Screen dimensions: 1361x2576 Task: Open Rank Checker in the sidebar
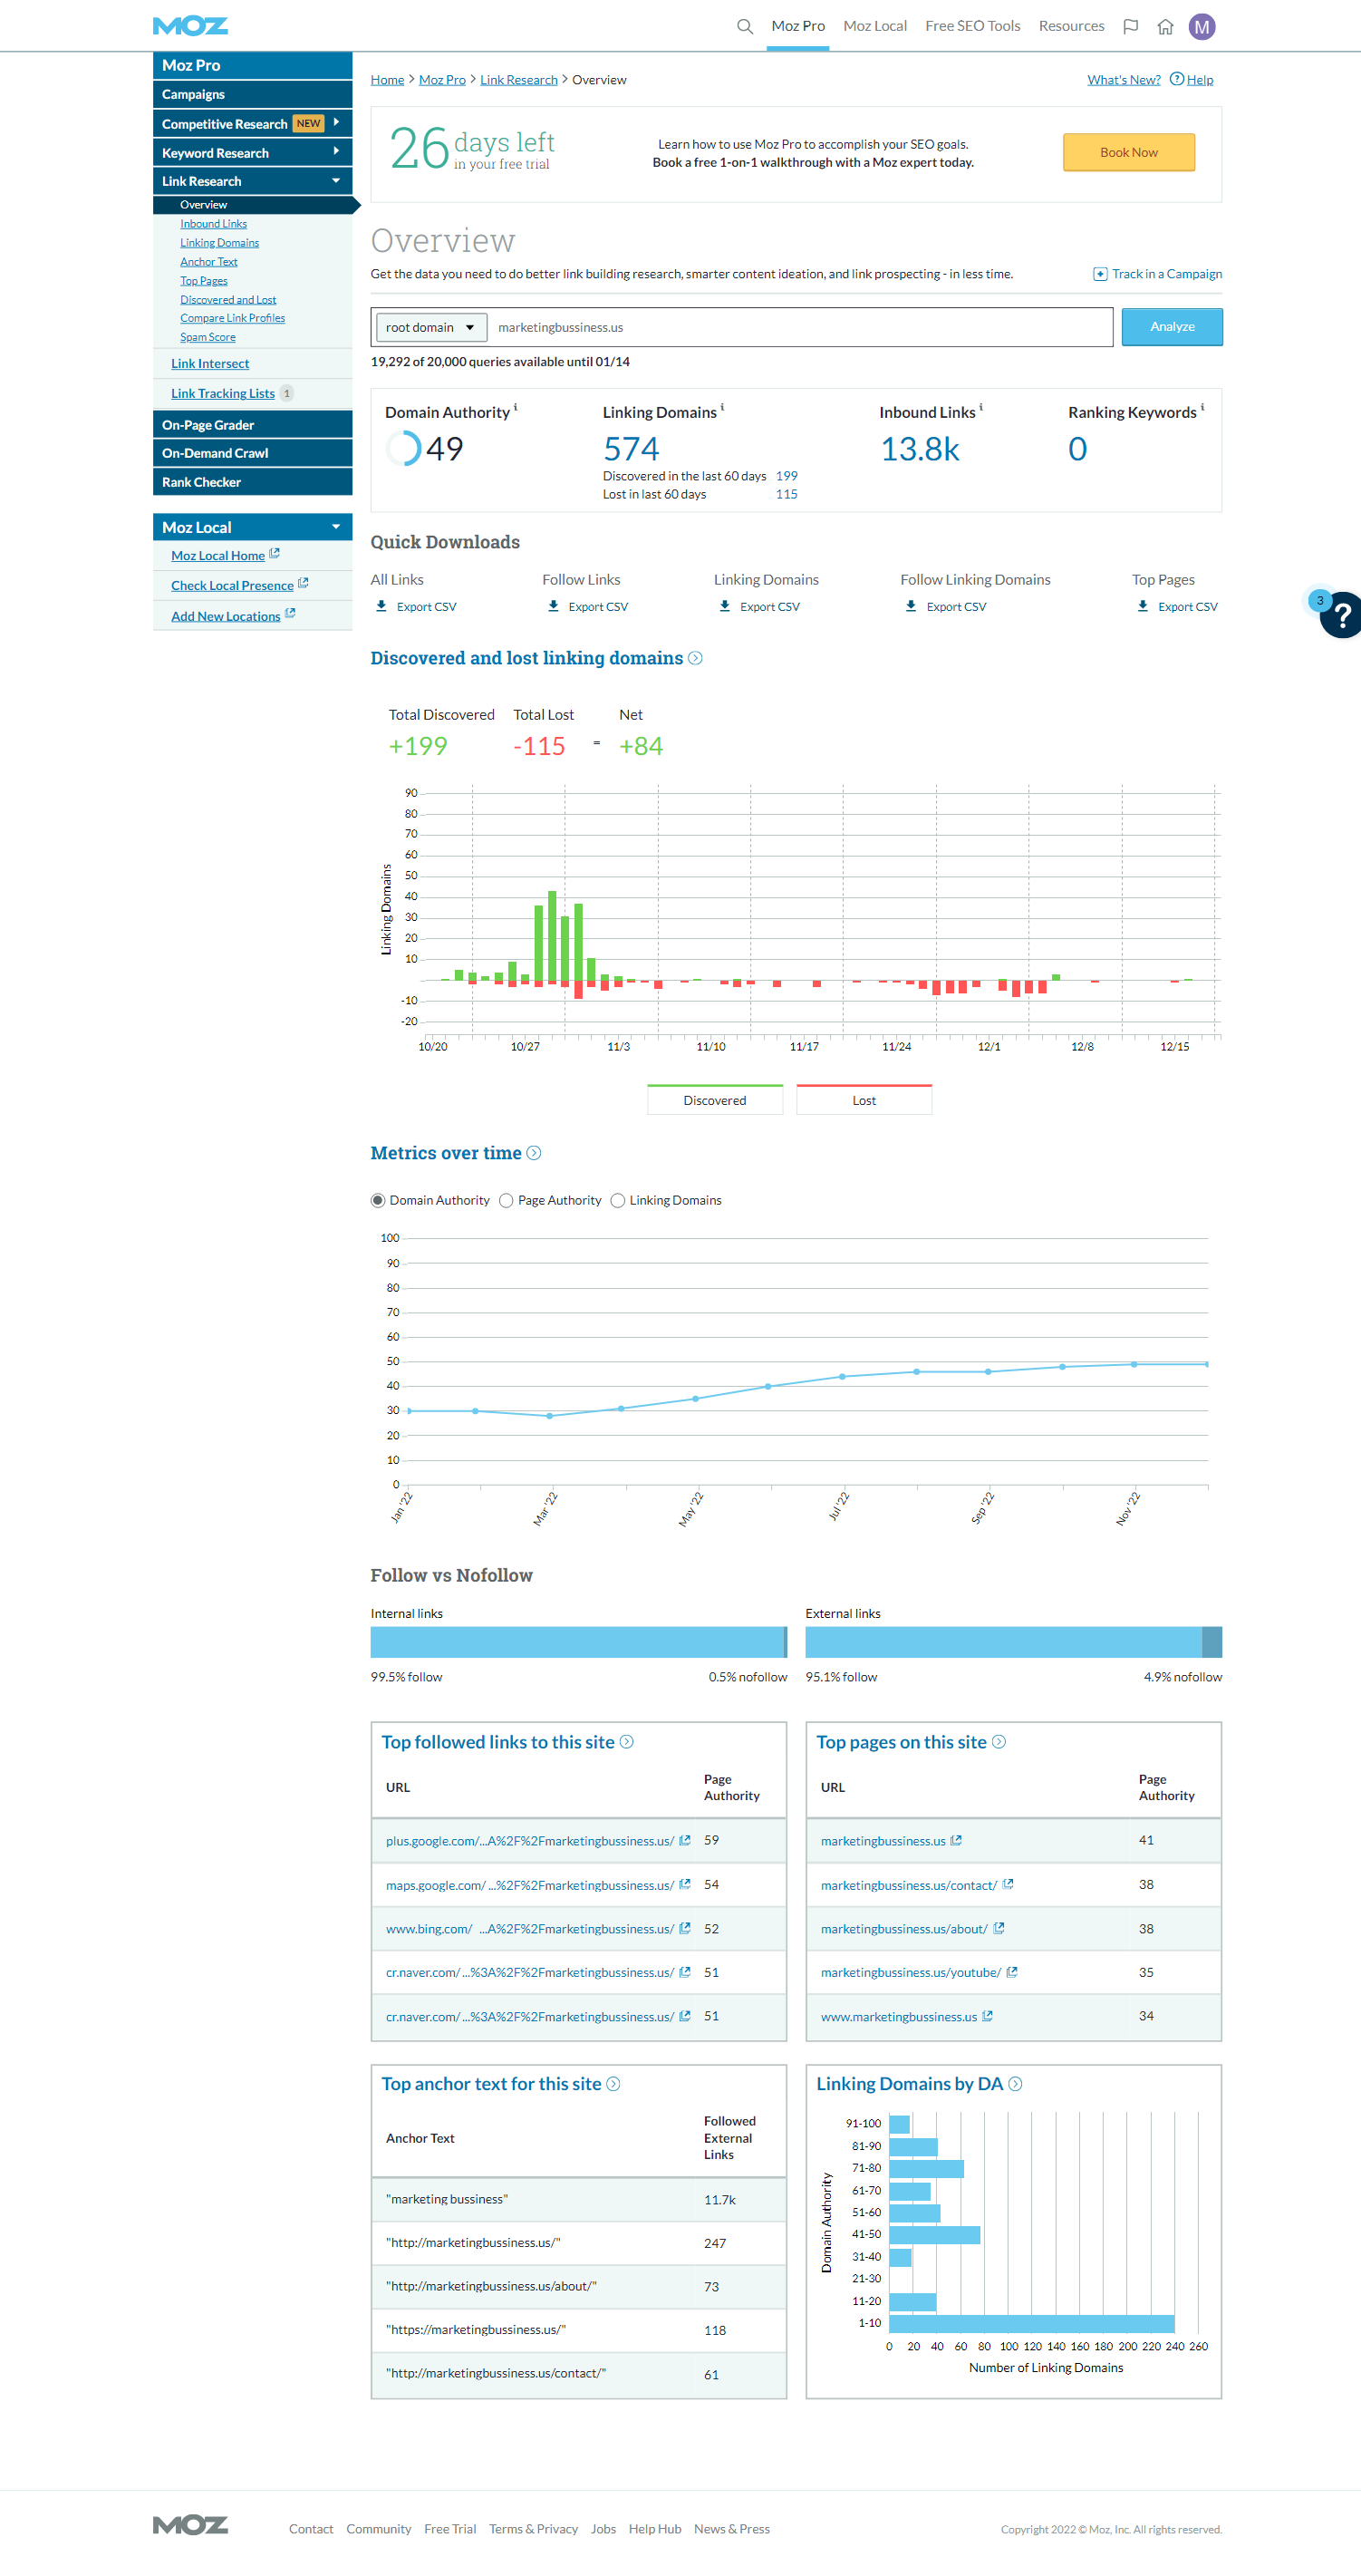coord(252,482)
